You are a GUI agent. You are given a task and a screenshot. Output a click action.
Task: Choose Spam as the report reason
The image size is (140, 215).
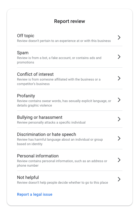coord(70,57)
